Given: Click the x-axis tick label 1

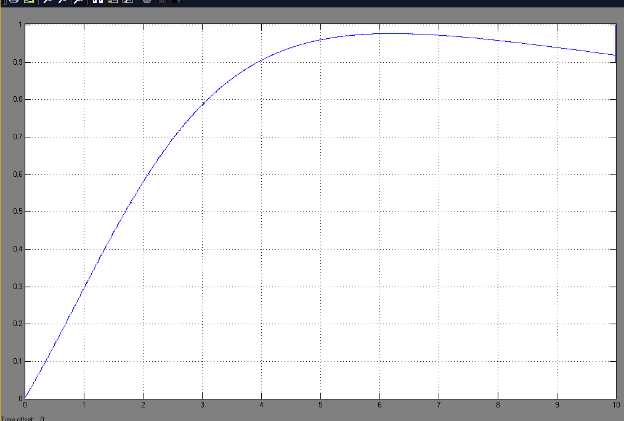Looking at the screenshot, I should point(84,405).
